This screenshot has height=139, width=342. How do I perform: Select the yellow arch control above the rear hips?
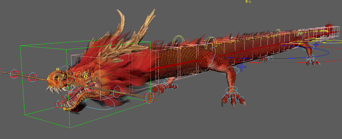300,33
